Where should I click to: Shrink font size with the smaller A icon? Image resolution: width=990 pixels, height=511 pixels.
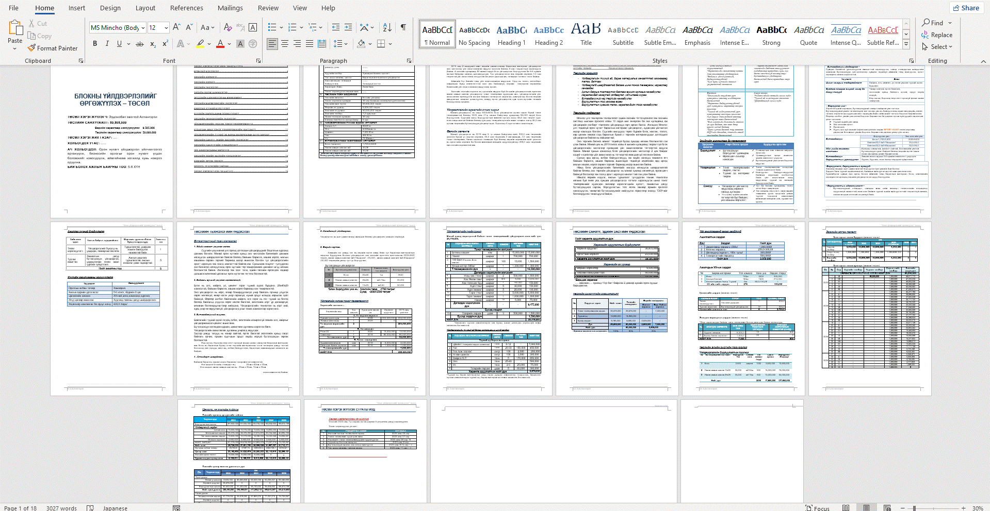coord(189,27)
